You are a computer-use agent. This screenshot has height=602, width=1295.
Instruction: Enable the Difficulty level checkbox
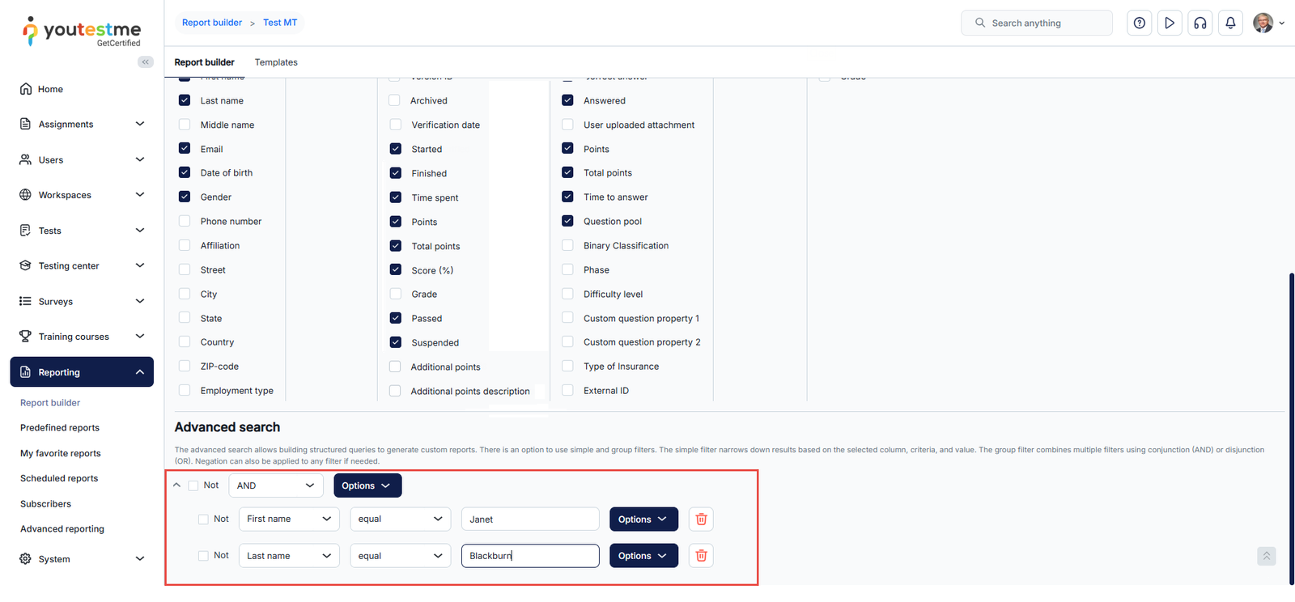[567, 295]
